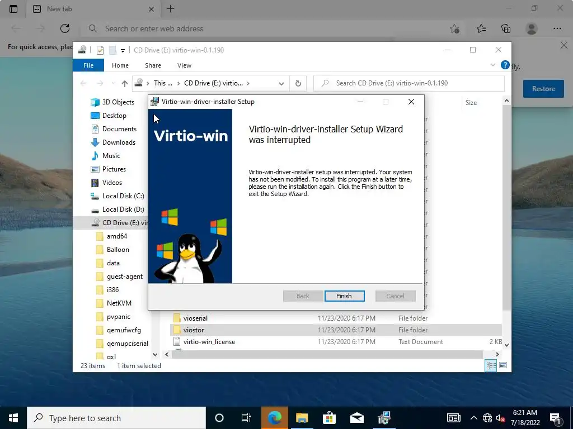
Task: Click the Restore button in Edge
Action: pyautogui.click(x=543, y=89)
